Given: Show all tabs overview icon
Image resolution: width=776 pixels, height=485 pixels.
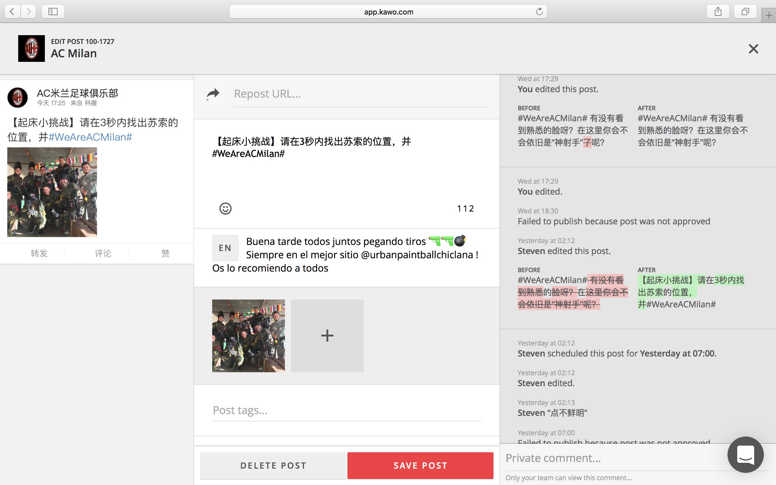Looking at the screenshot, I should pyautogui.click(x=745, y=12).
